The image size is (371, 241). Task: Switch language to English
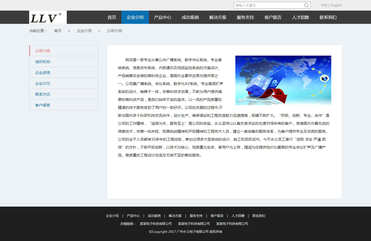click(336, 5)
